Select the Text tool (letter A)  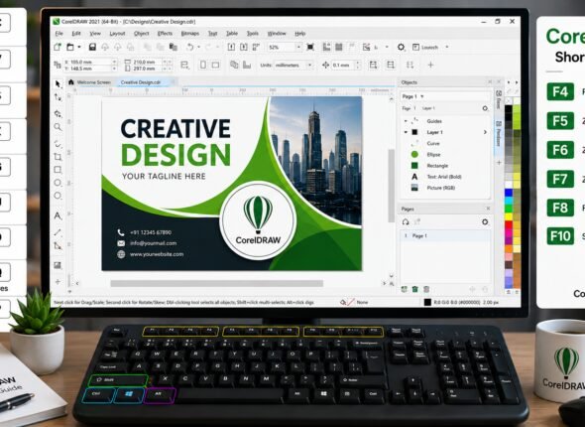tap(58, 215)
